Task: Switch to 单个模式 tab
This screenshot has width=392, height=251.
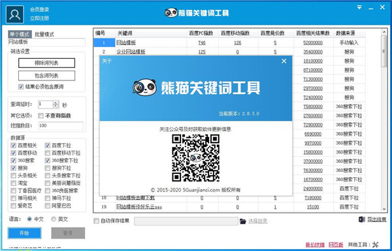Action: tap(20, 34)
